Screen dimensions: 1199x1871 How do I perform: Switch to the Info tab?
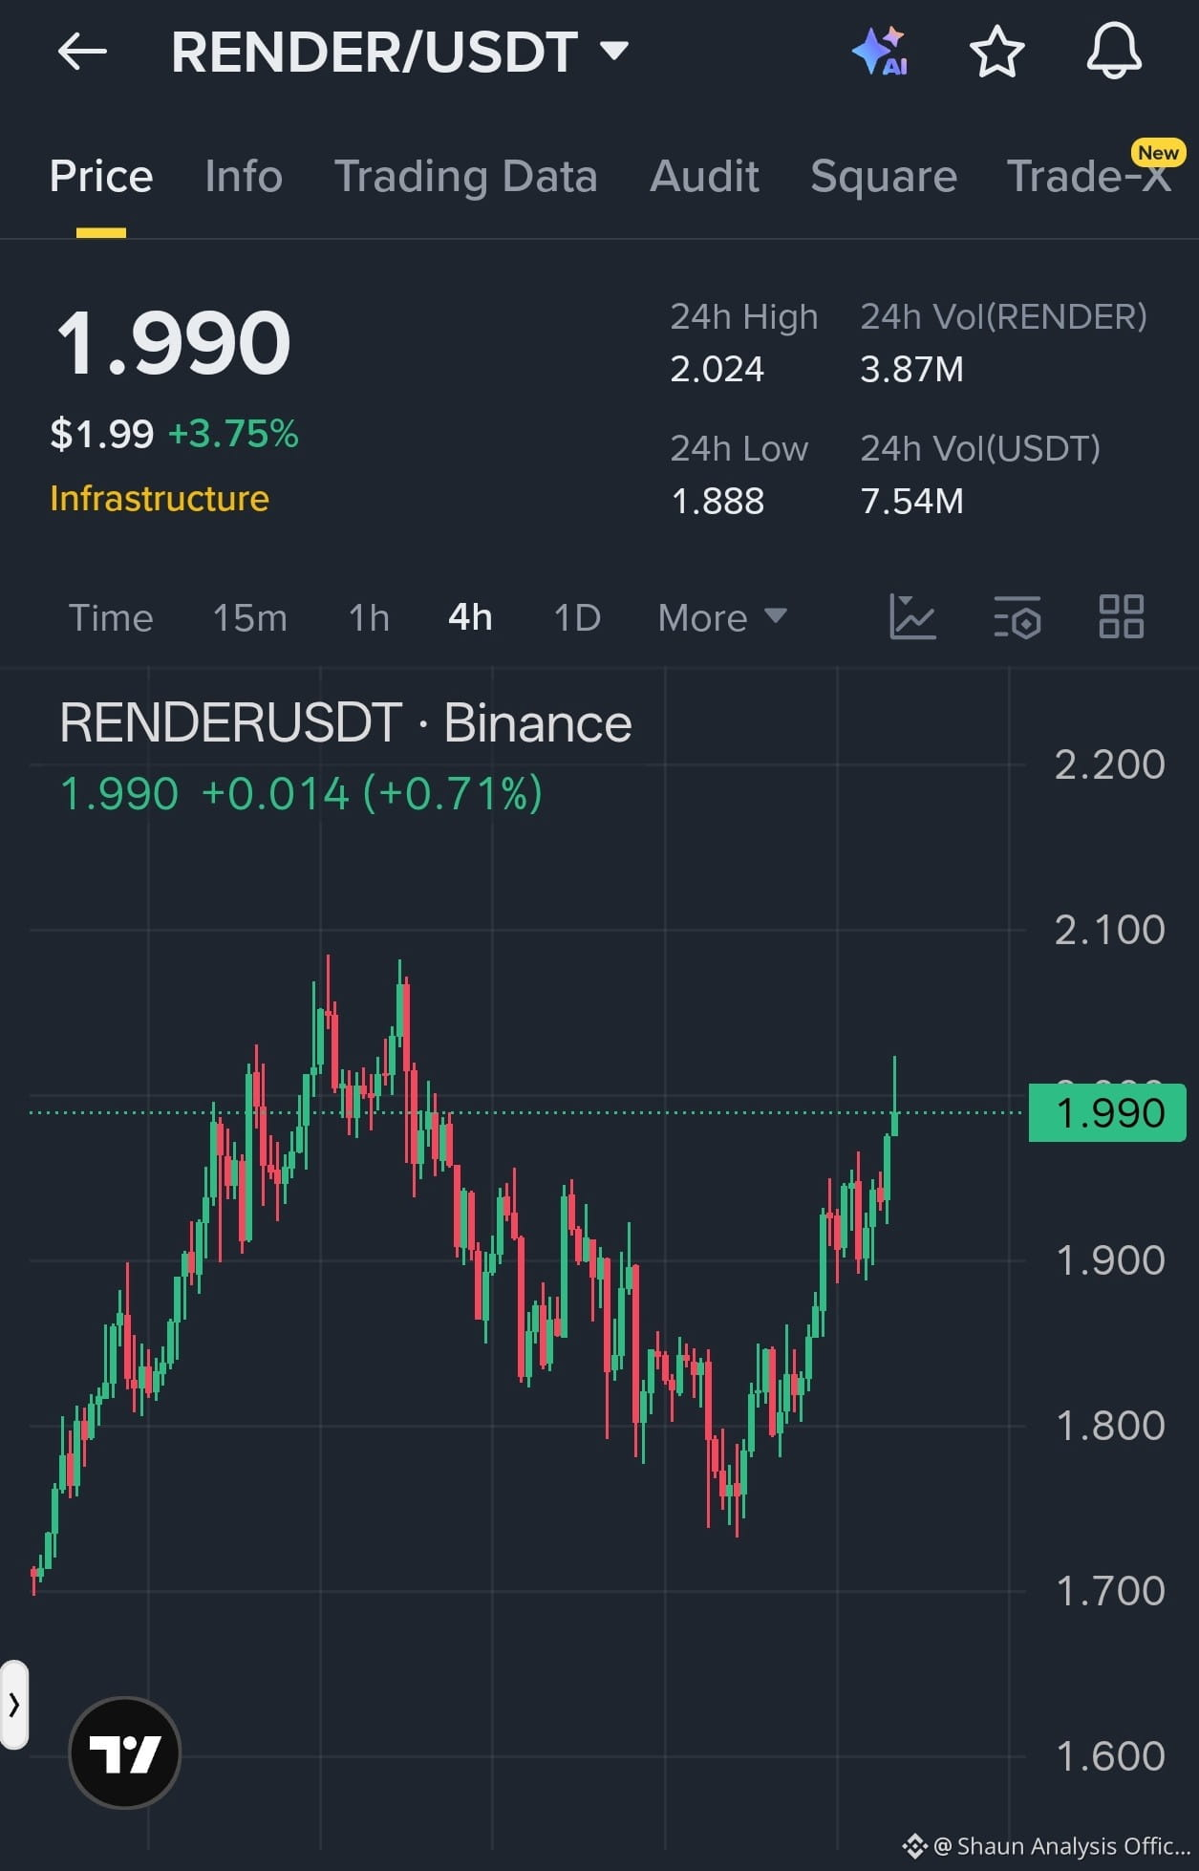(244, 177)
